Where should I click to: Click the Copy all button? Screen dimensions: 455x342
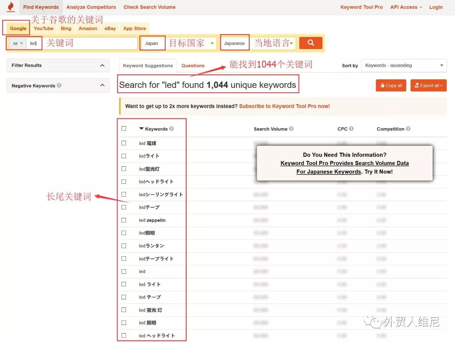(x=391, y=85)
